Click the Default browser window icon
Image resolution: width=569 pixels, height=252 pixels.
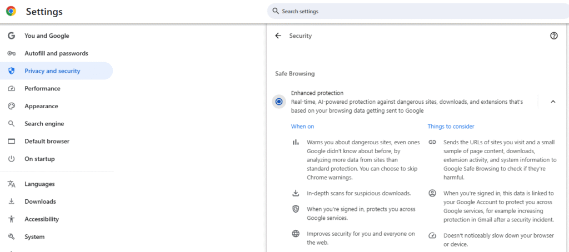(x=12, y=142)
